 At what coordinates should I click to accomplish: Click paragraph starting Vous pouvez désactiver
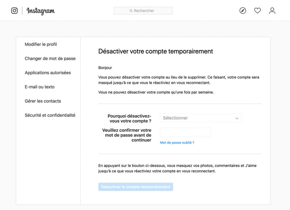179,80
